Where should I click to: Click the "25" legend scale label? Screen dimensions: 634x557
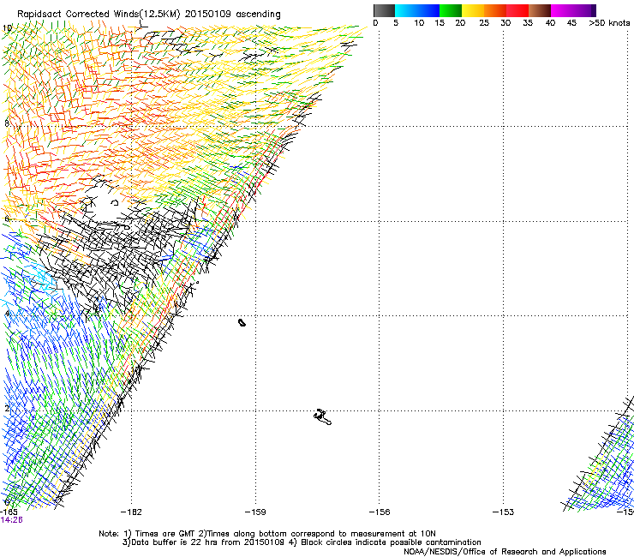click(x=484, y=23)
